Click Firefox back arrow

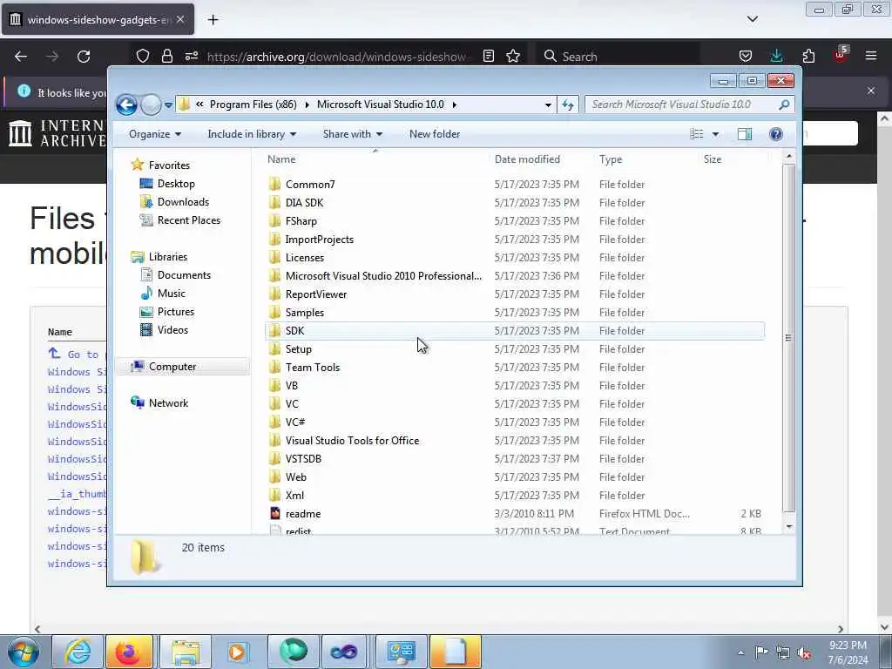coord(21,57)
